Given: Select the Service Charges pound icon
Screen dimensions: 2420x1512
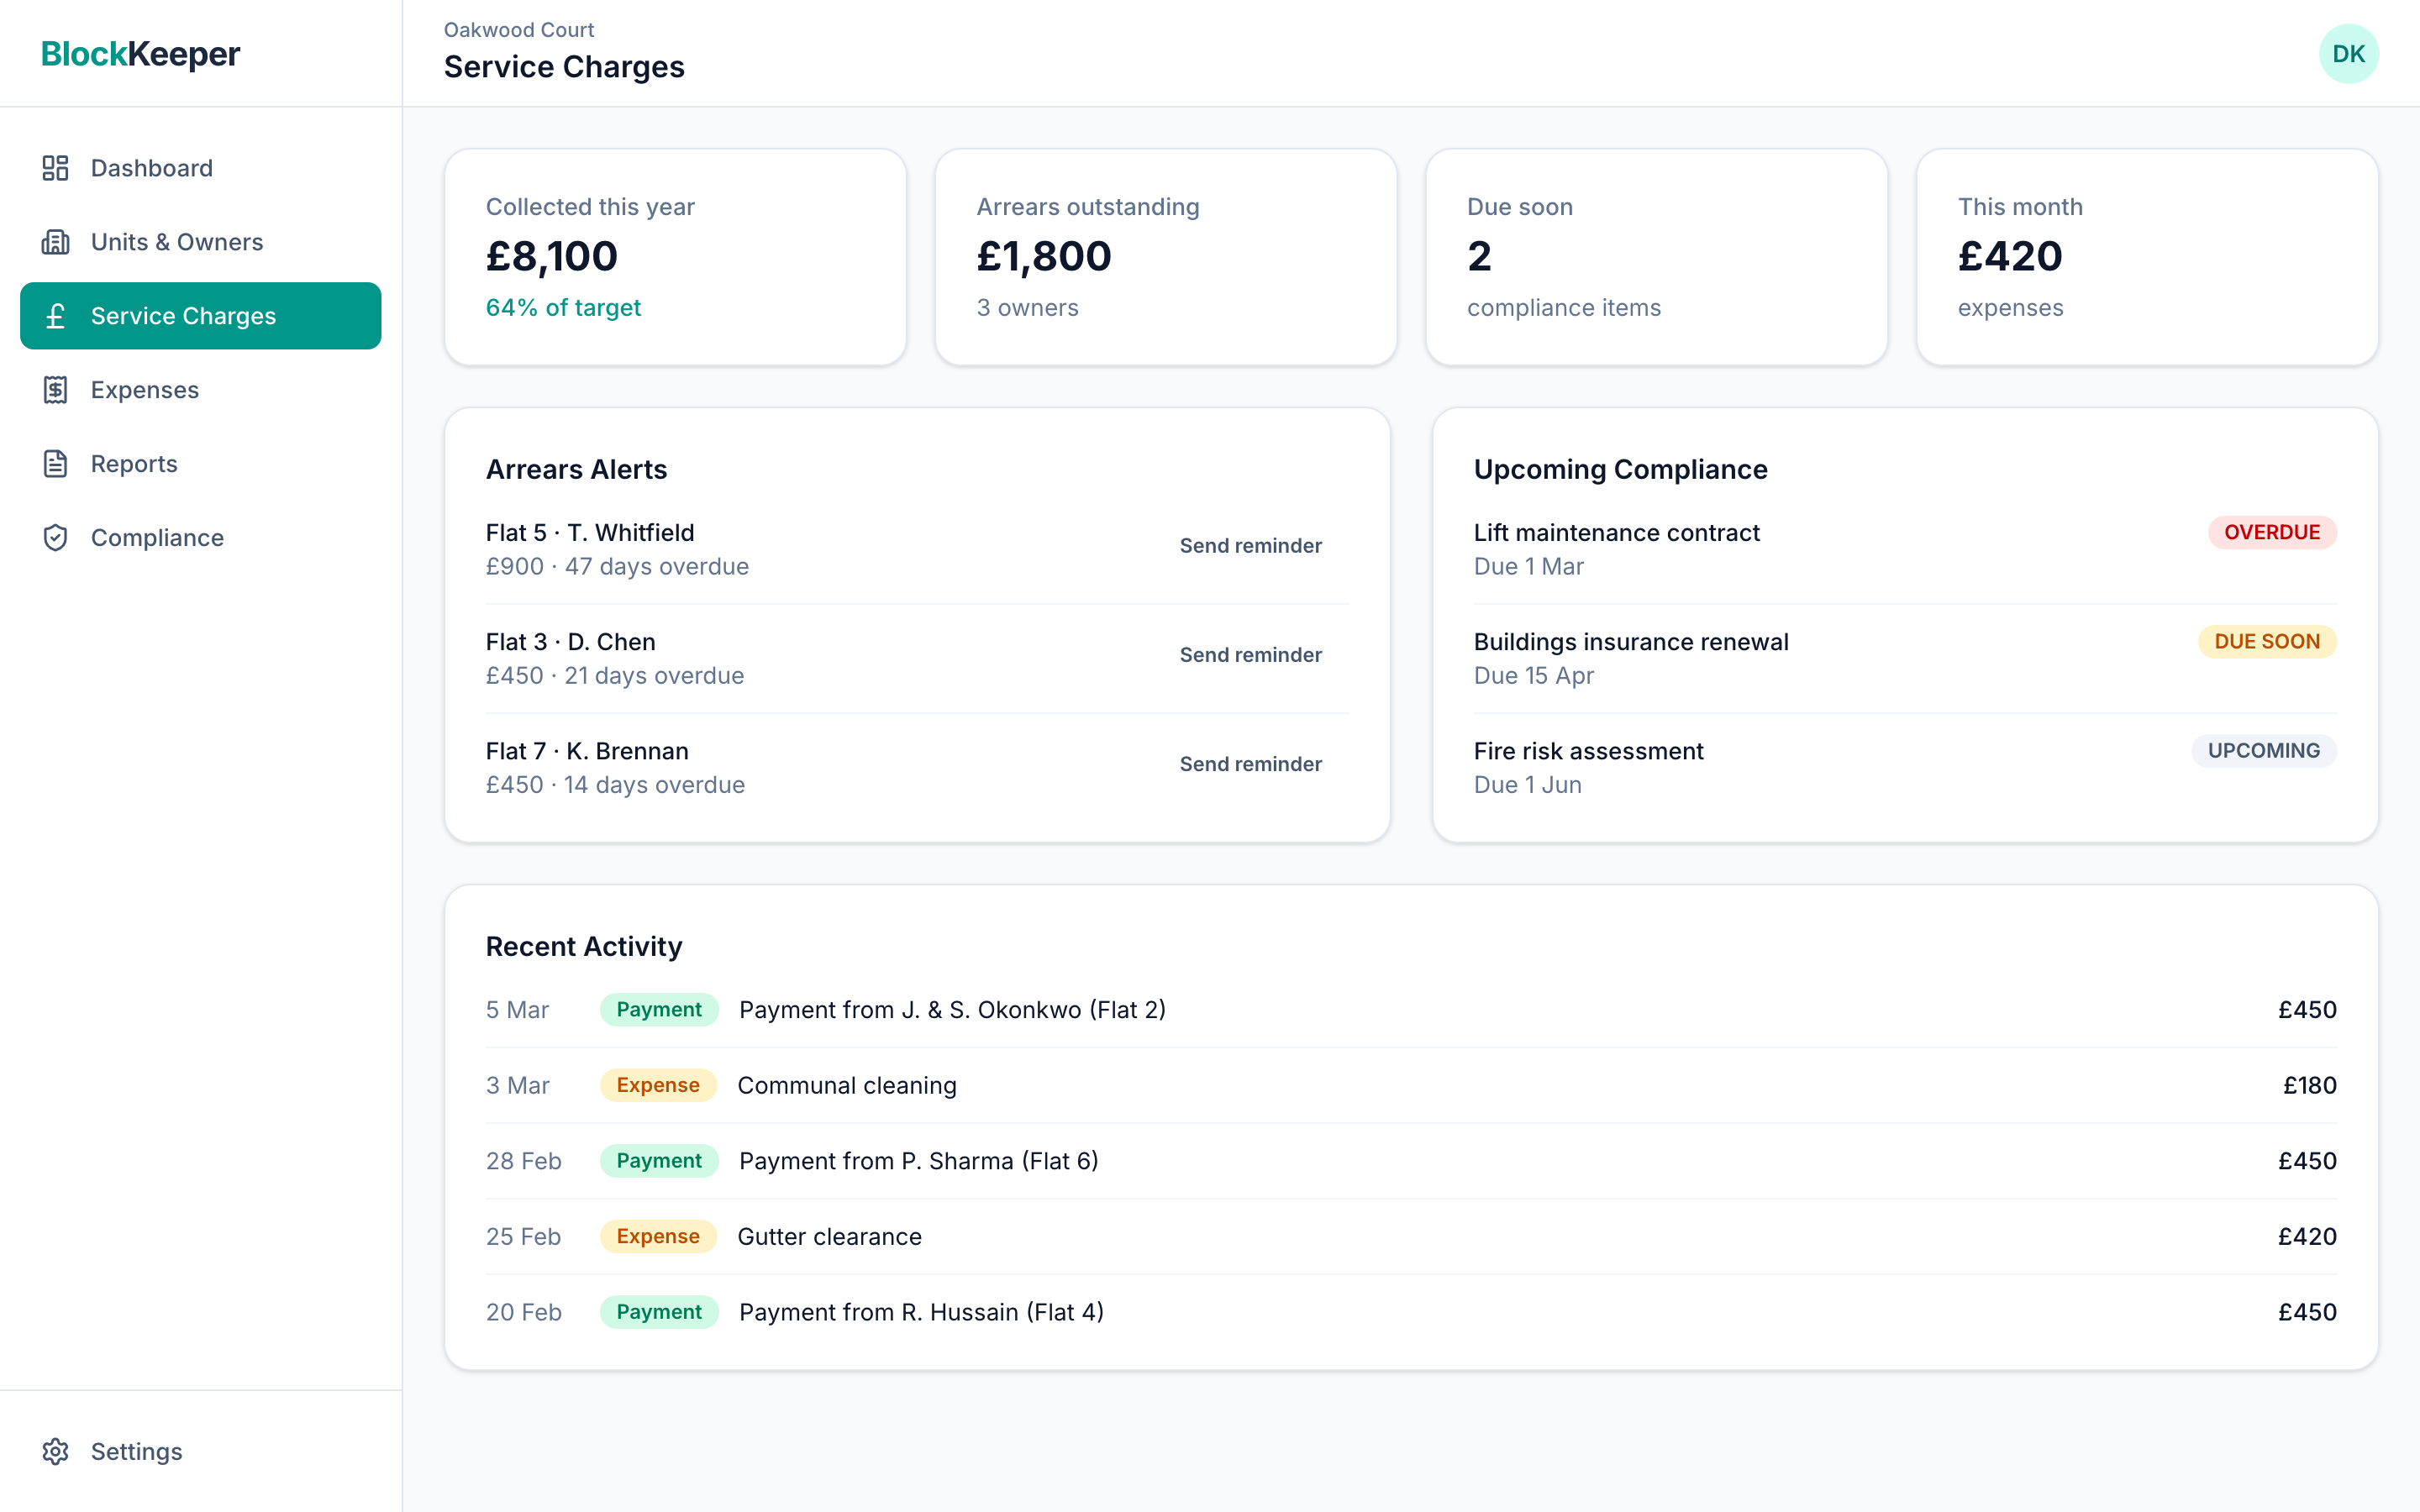Looking at the screenshot, I should (56, 316).
